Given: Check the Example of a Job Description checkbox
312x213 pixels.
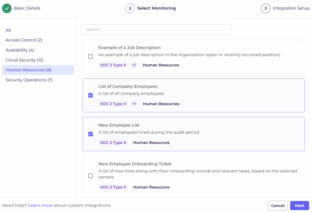Looking at the screenshot, I should coord(90,56).
